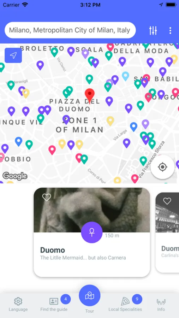Center map with the locate-me target button

point(162,167)
